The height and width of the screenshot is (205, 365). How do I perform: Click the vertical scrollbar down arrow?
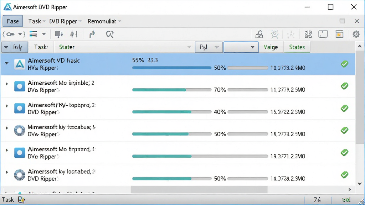click(x=360, y=184)
